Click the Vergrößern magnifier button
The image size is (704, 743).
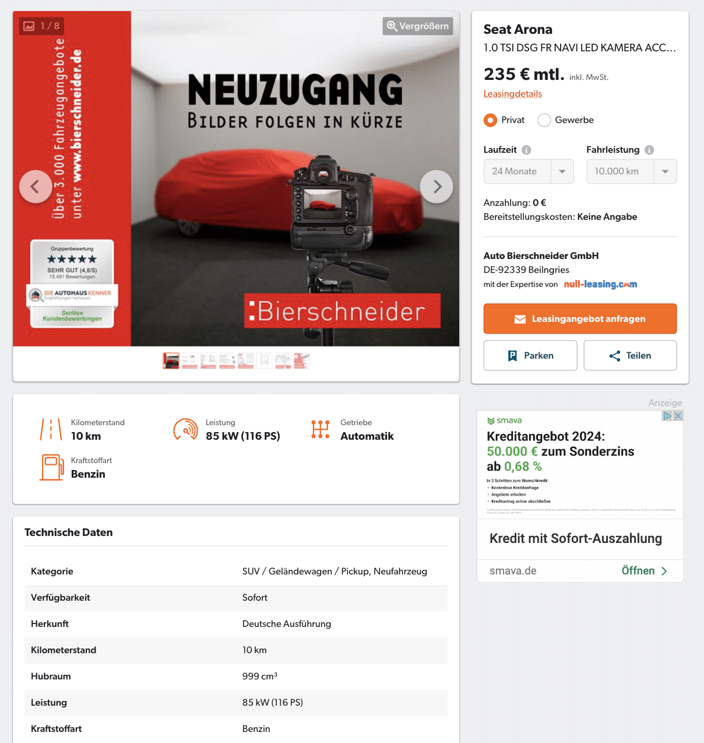click(x=418, y=26)
